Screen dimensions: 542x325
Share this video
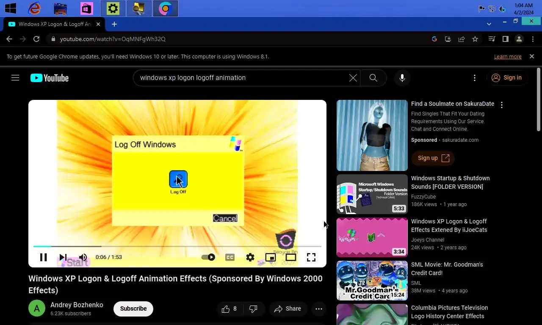(x=288, y=309)
